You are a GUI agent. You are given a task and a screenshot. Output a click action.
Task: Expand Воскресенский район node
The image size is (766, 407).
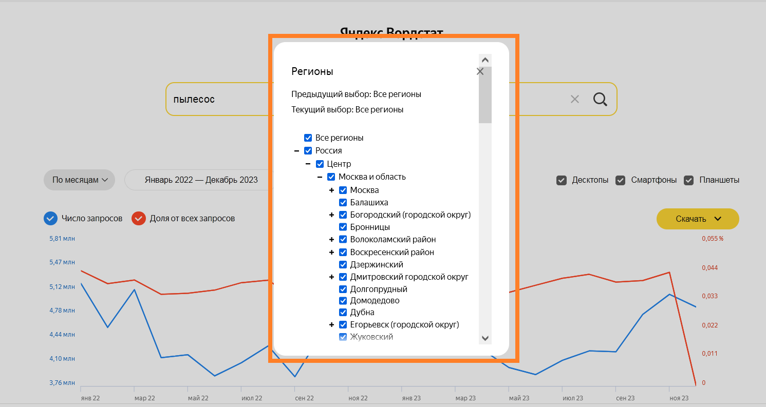[332, 253]
